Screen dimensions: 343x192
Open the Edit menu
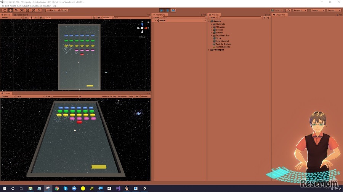click(7, 6)
